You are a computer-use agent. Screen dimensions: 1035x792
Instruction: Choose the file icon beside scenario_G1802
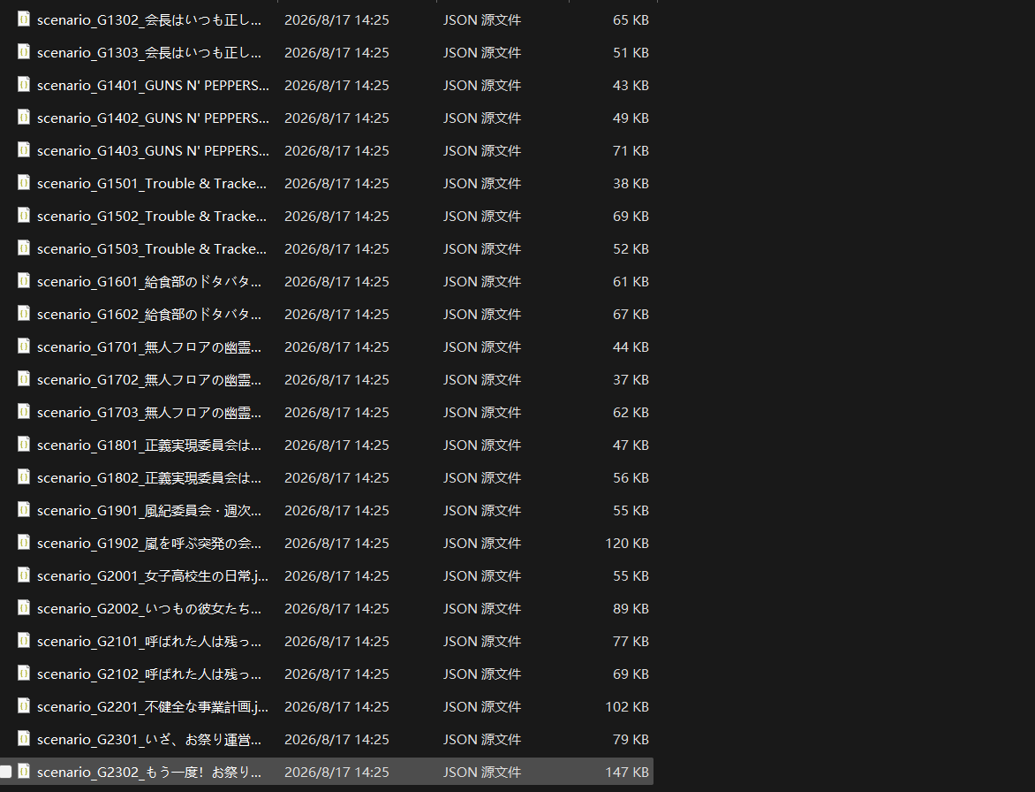24,477
